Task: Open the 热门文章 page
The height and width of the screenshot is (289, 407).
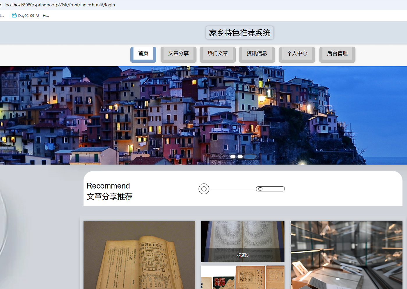Action: pos(218,54)
